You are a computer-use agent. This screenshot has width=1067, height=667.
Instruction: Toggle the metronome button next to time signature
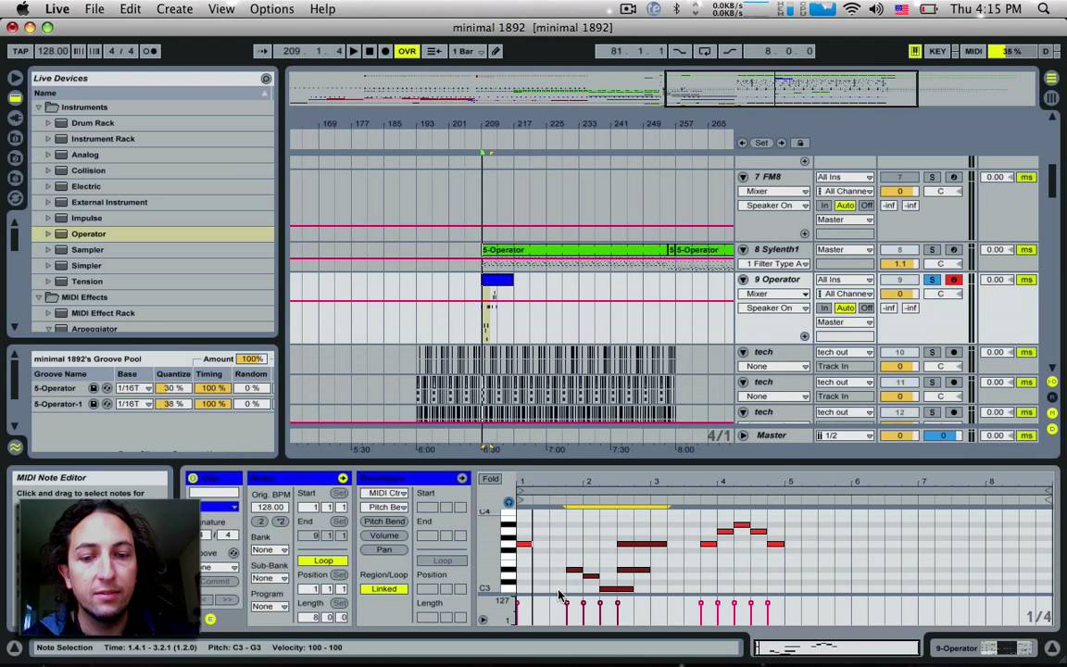[x=150, y=51]
